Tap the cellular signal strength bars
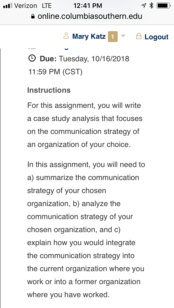The width and height of the screenshot is (174, 308). [x=8, y=5]
